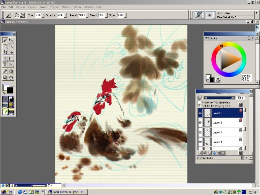Screen dimensions: 260x195
Task: Open the Effects menu
Action: (66, 7)
